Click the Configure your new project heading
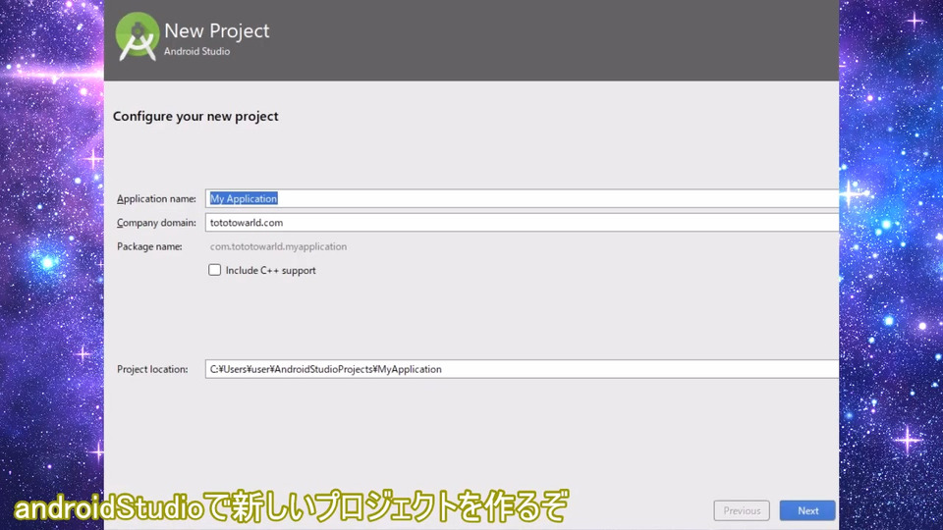Image resolution: width=943 pixels, height=530 pixels. 195,116
